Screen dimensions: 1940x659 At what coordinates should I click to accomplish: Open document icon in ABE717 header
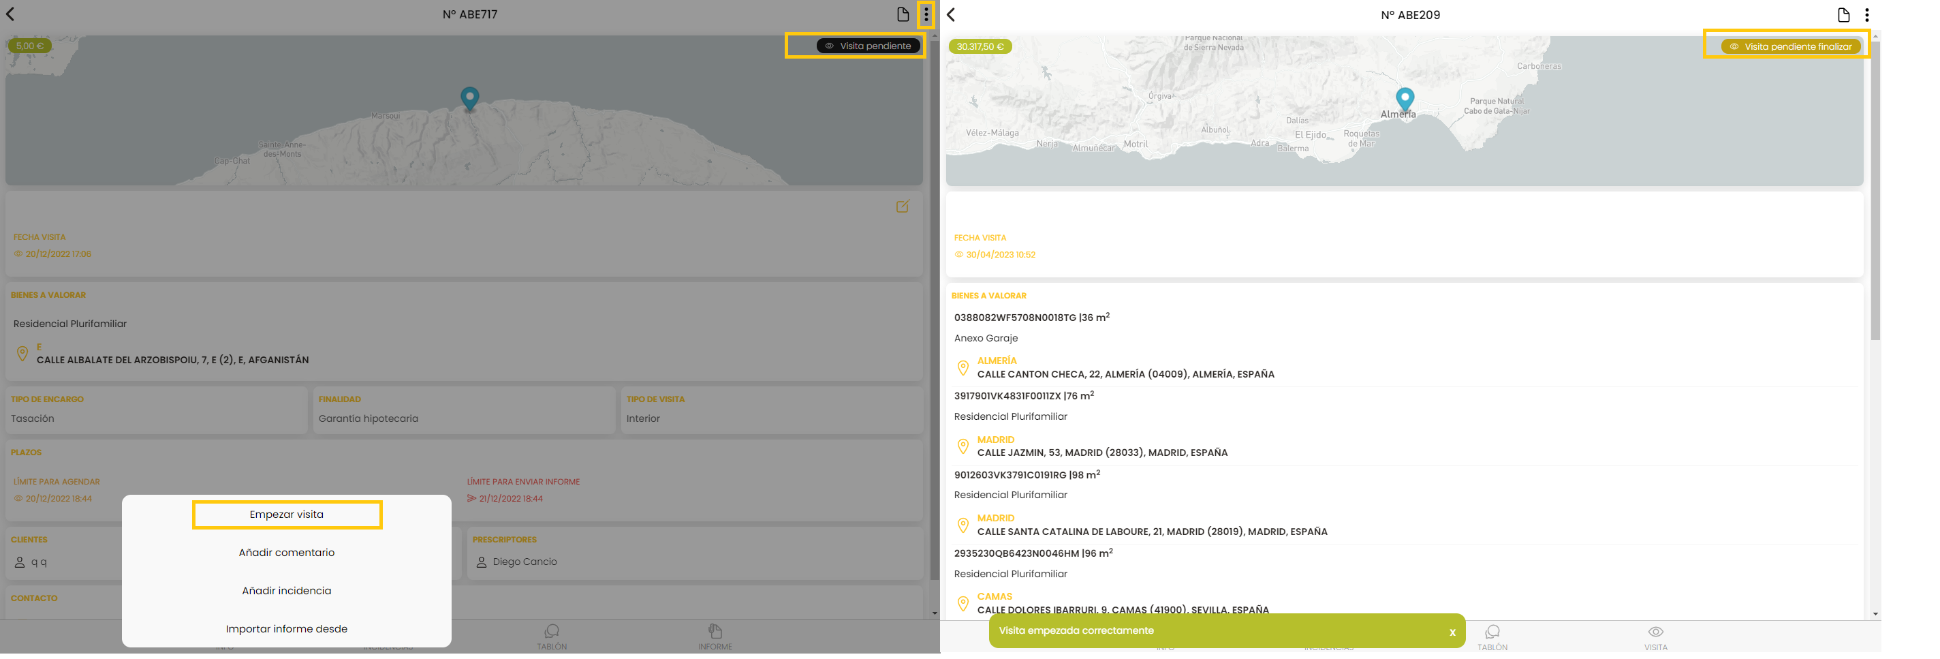[902, 14]
